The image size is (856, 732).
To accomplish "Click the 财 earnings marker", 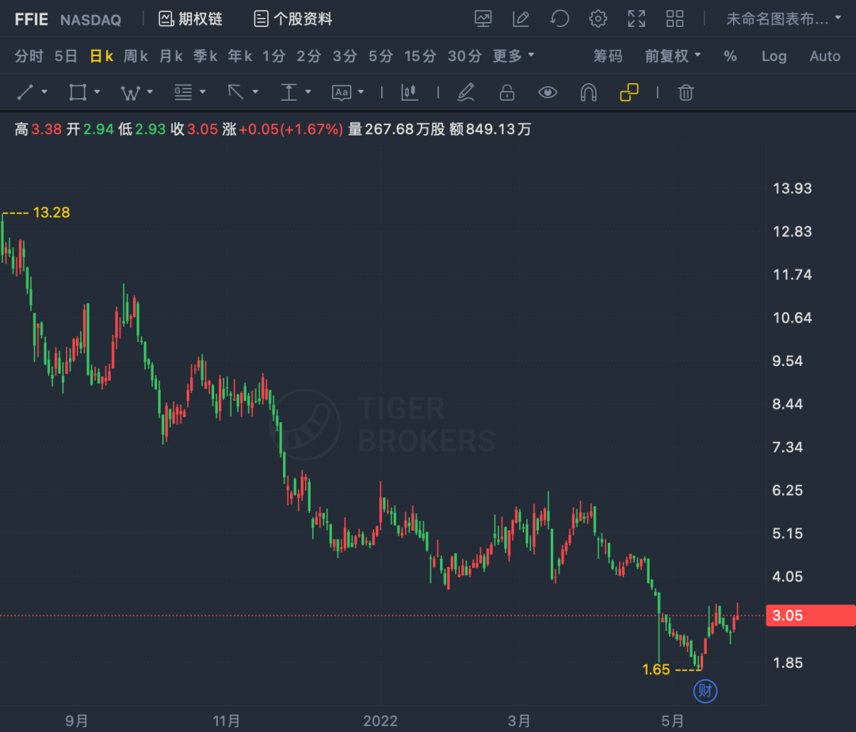I will (x=705, y=691).
